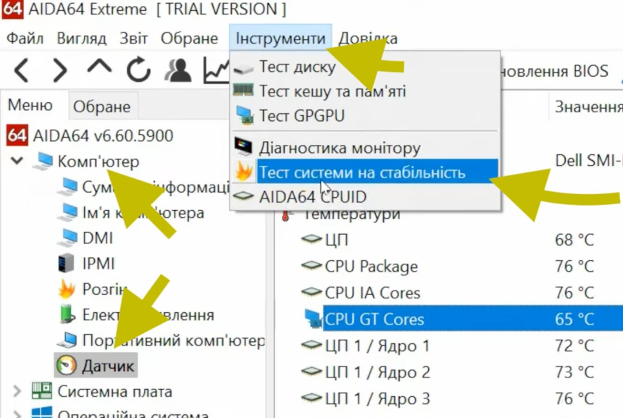The width and height of the screenshot is (623, 418).
Task: Click the Forward navigation arrow
Action: coord(59,70)
